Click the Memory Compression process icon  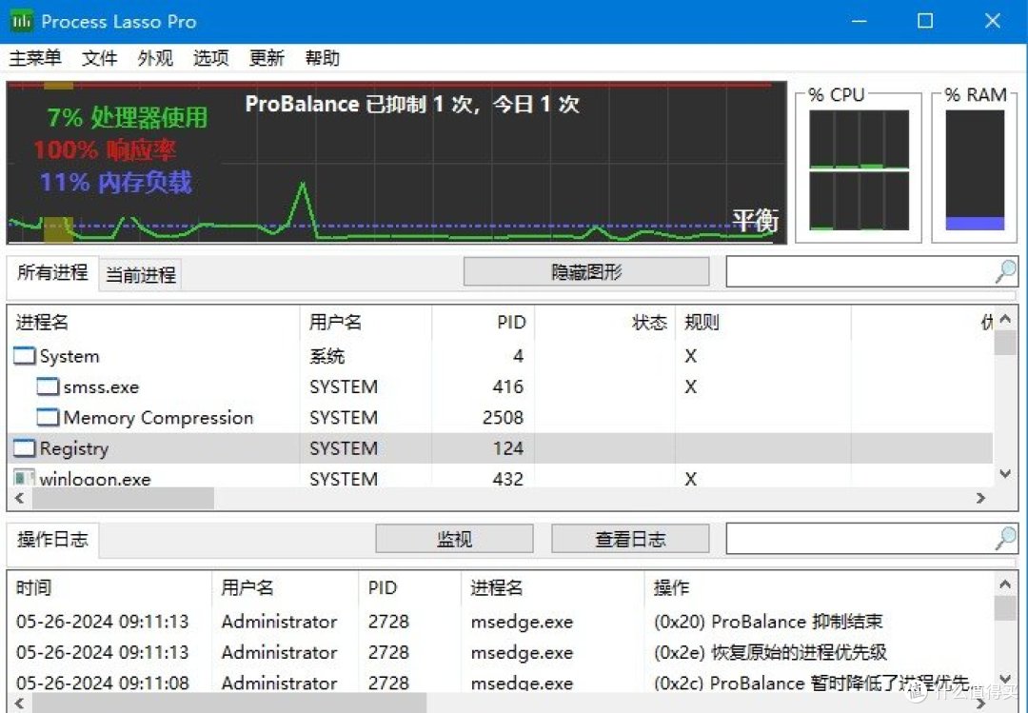coord(46,416)
